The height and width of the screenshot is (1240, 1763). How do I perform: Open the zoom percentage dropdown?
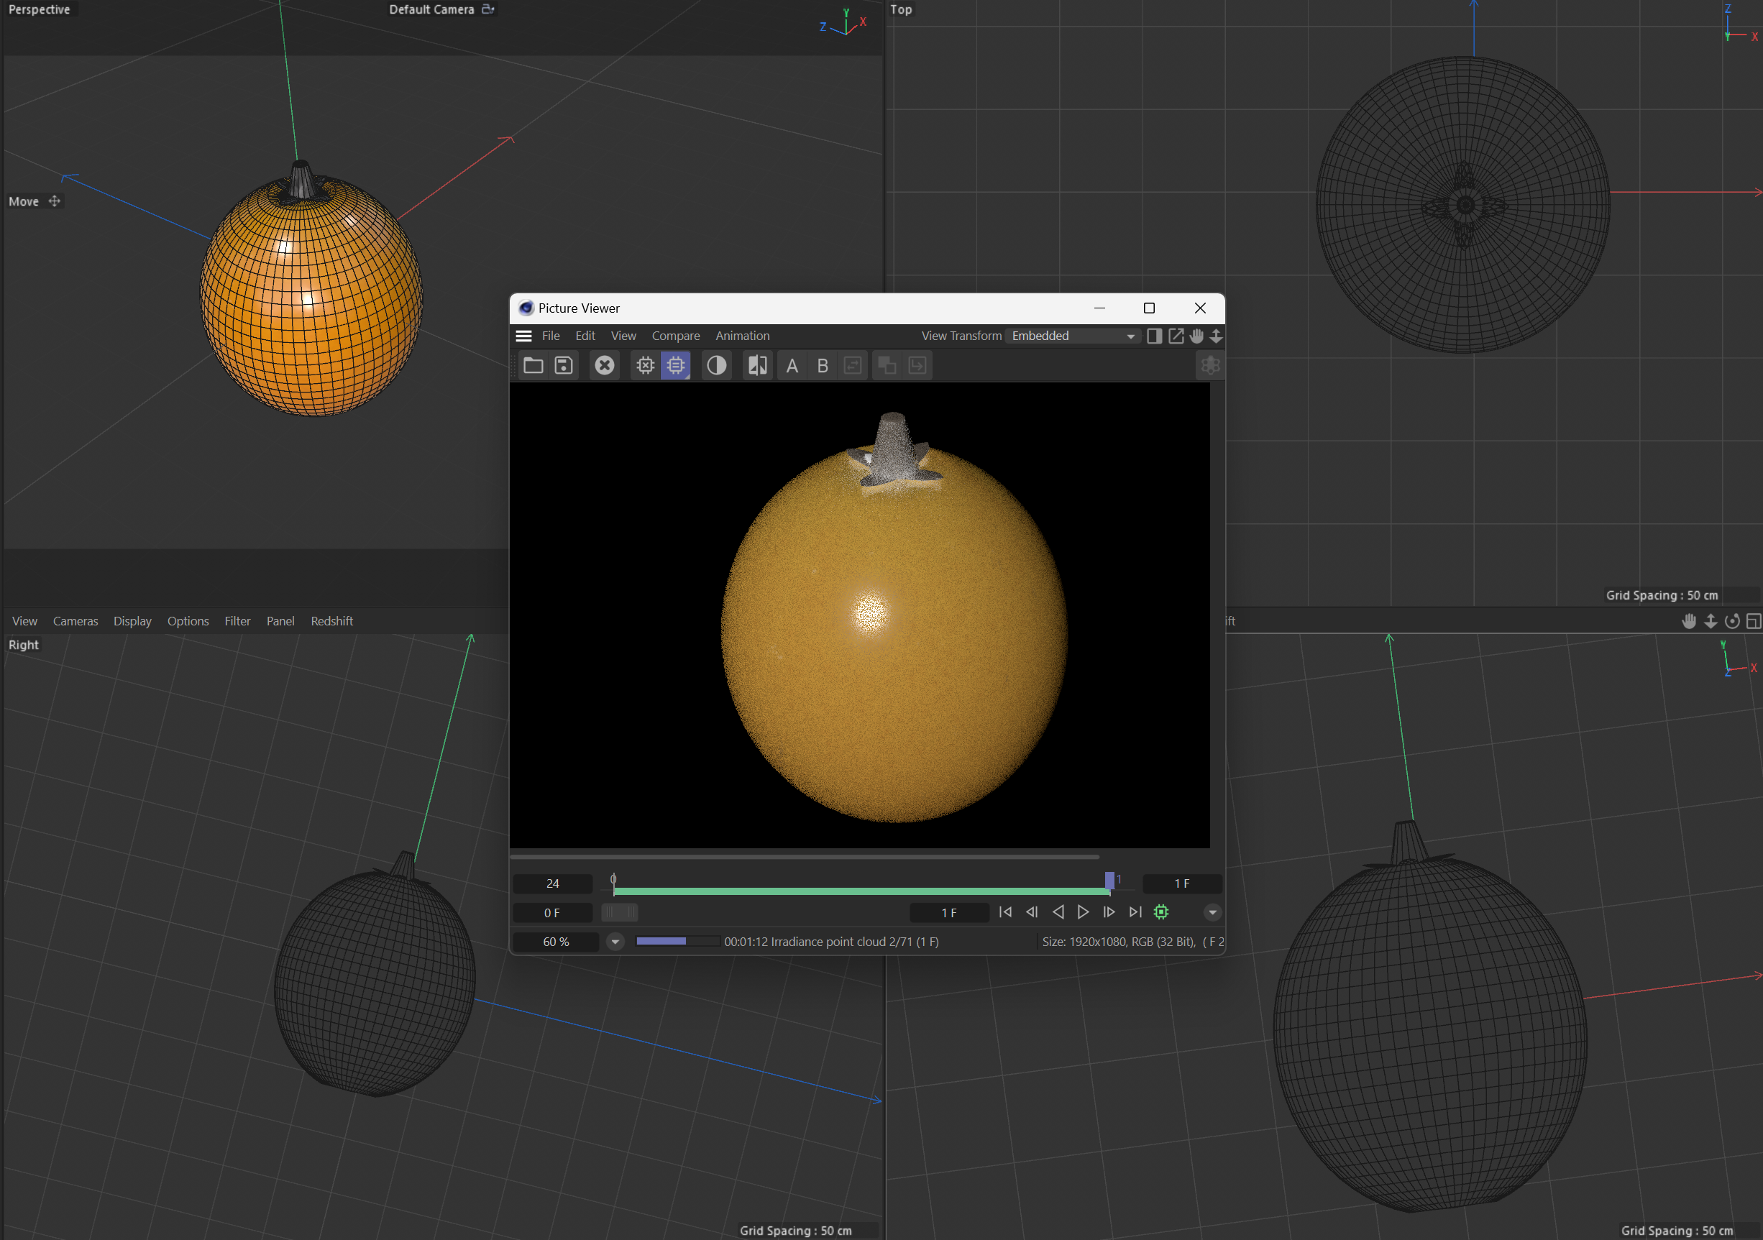point(614,942)
